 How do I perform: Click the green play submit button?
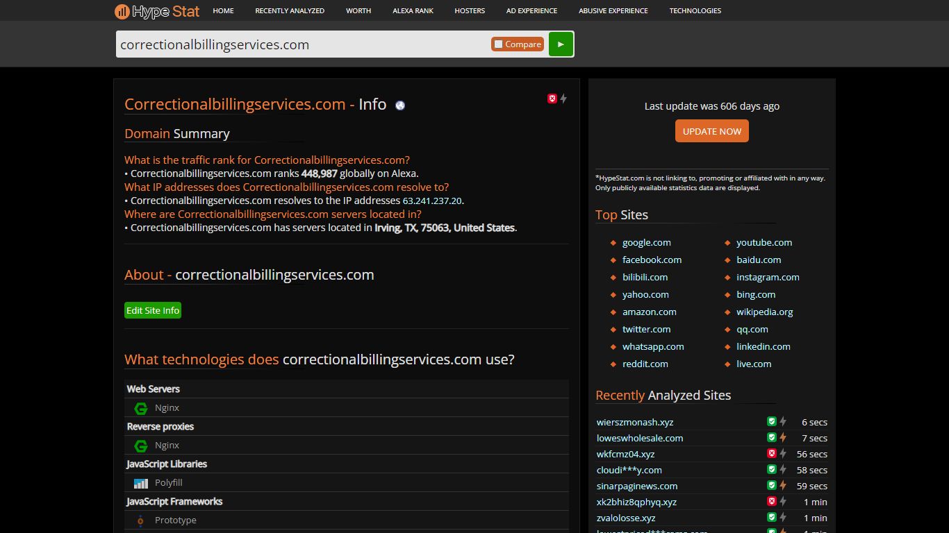(x=561, y=44)
